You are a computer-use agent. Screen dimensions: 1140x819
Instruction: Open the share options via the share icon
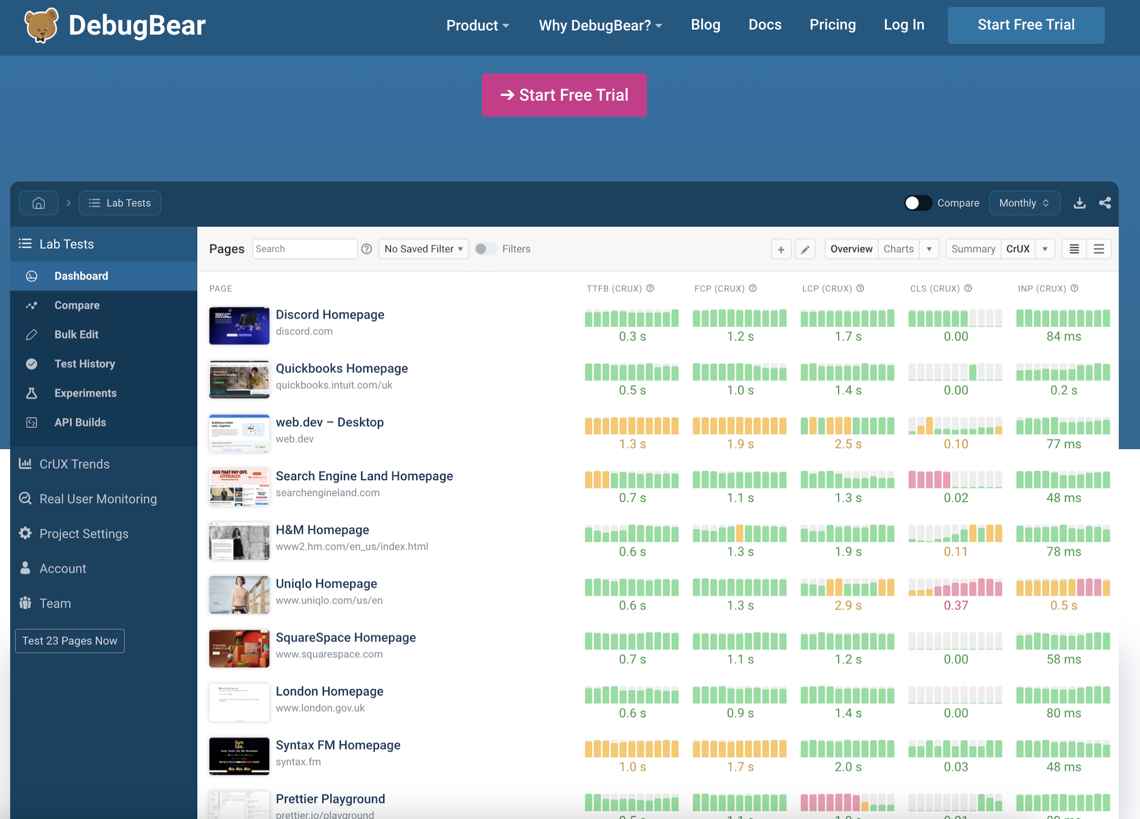(1105, 203)
